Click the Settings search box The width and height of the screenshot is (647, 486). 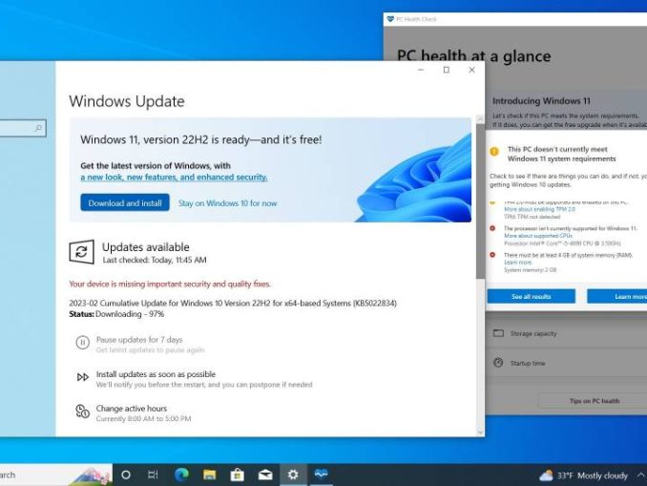click(x=21, y=128)
